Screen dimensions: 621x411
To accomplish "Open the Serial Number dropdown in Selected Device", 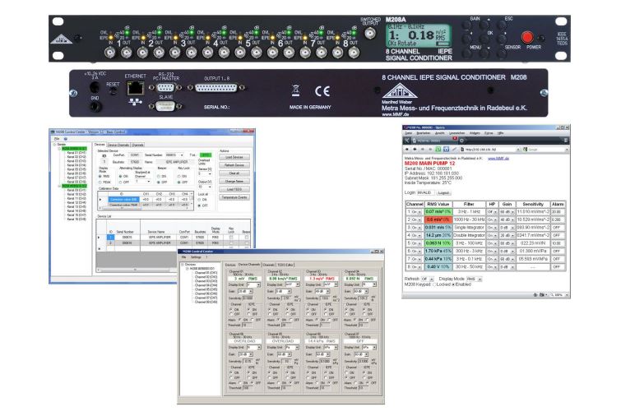I will [174, 155].
